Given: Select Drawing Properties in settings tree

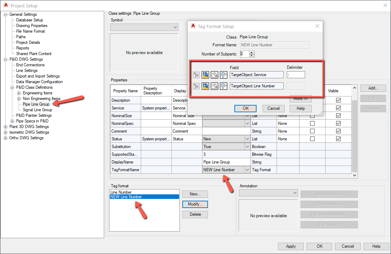Looking at the screenshot, I should [x=32, y=26].
